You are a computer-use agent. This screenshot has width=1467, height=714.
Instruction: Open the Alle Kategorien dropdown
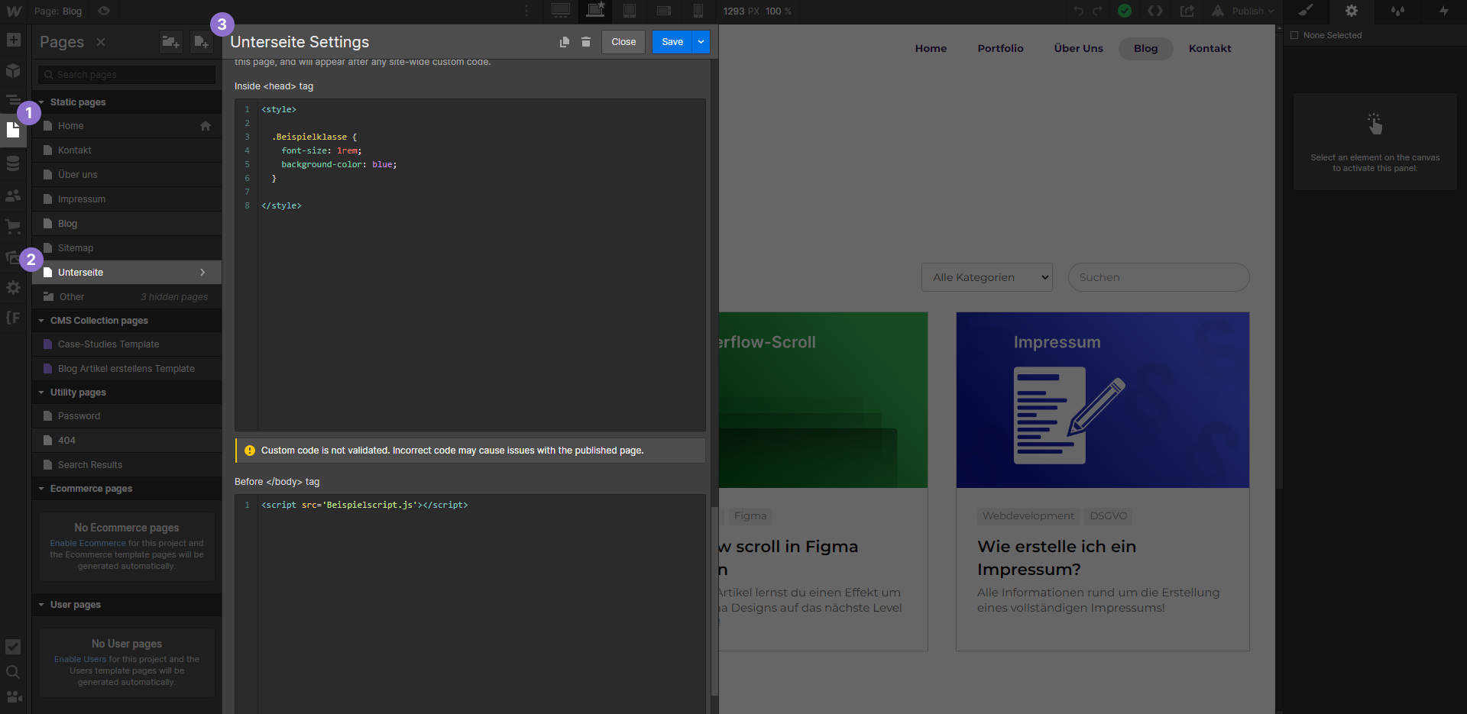pos(987,277)
